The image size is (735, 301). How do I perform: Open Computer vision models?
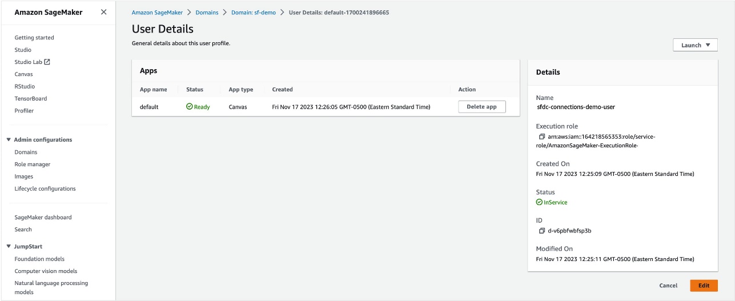click(x=46, y=271)
